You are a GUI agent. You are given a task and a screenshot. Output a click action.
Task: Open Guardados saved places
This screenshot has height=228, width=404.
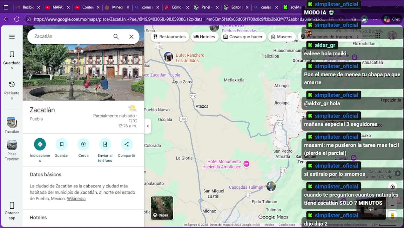[x=12, y=60]
